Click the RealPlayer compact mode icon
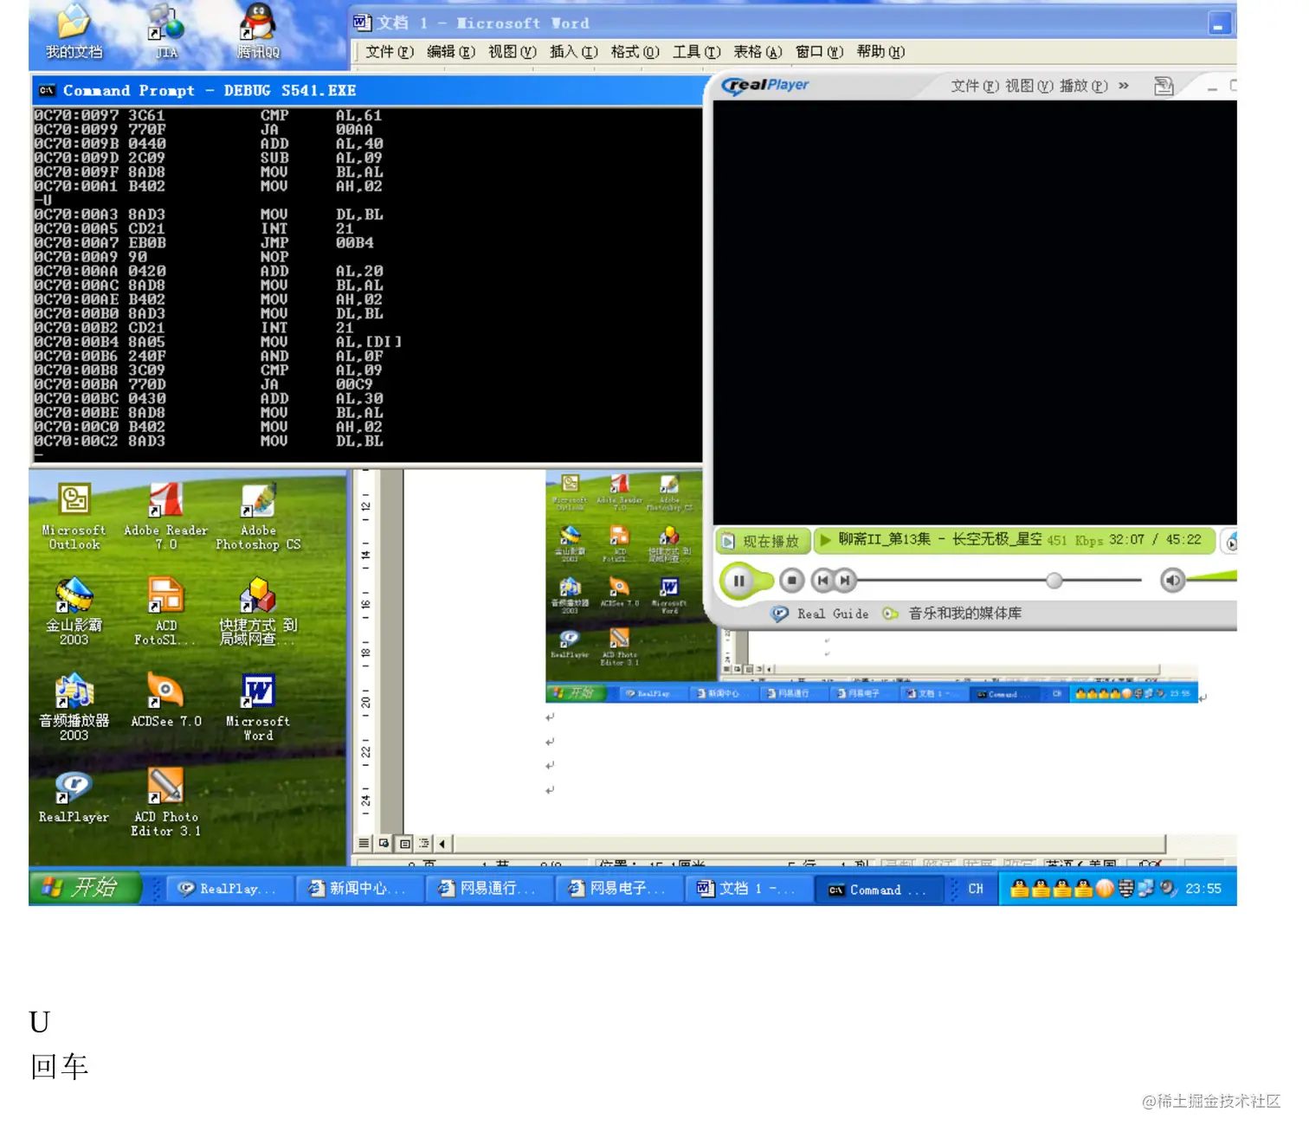 coord(1164,86)
